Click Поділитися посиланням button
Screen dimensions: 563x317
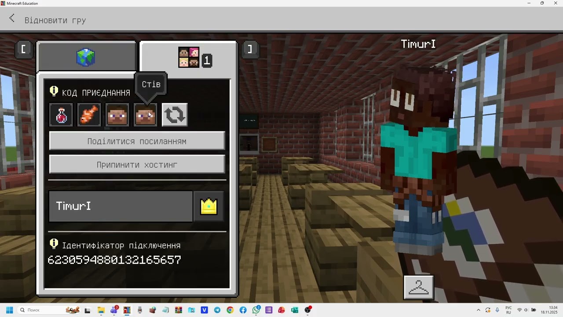(137, 141)
